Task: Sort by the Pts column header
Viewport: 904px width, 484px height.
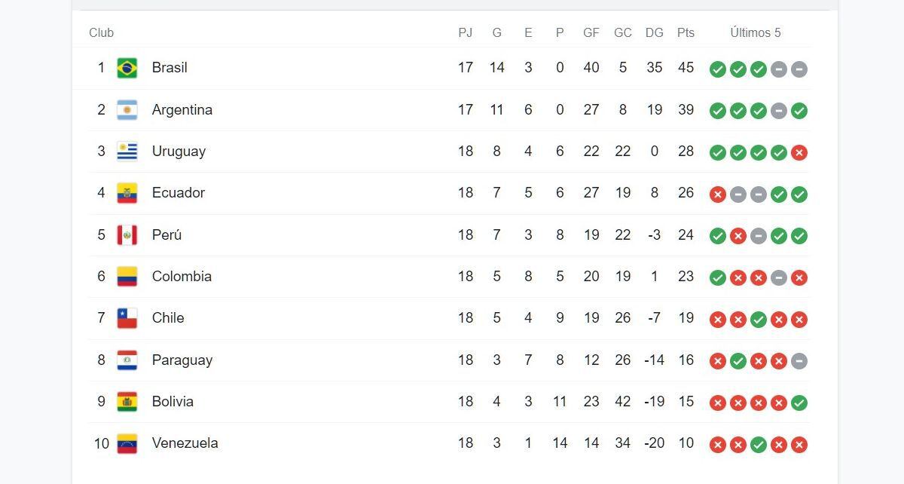Action: [686, 32]
